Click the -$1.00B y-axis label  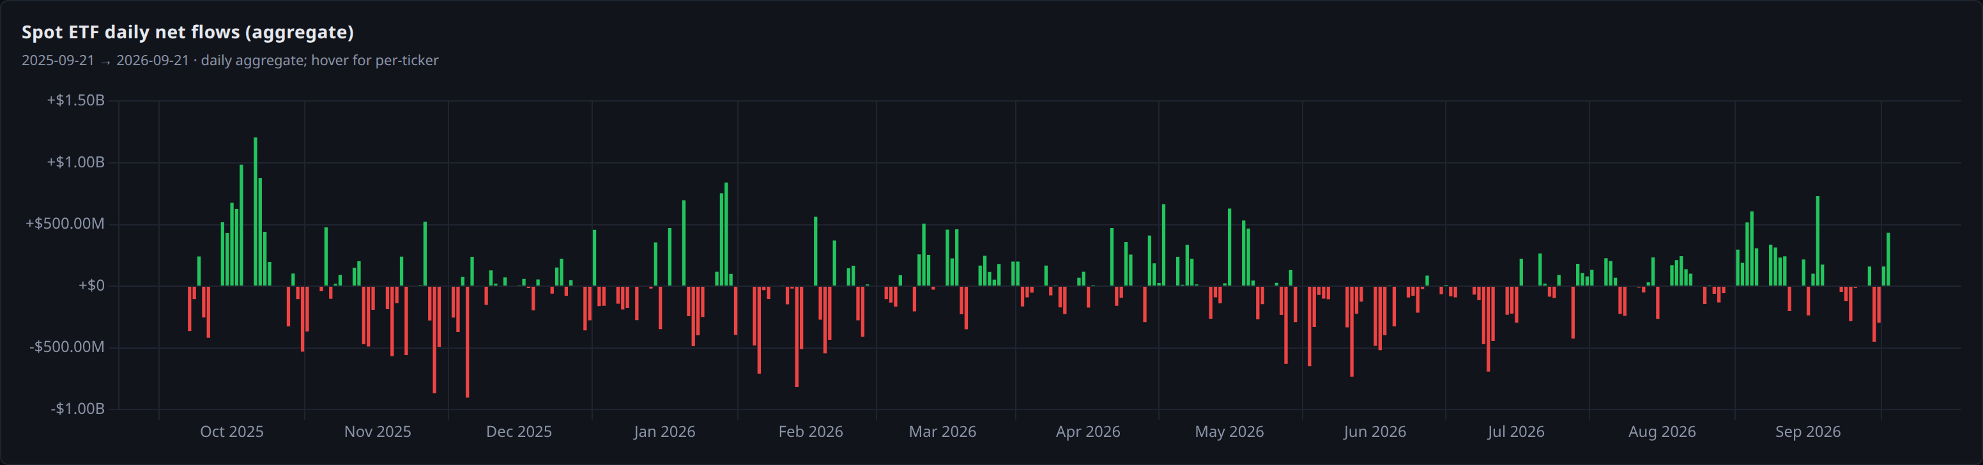(78, 408)
